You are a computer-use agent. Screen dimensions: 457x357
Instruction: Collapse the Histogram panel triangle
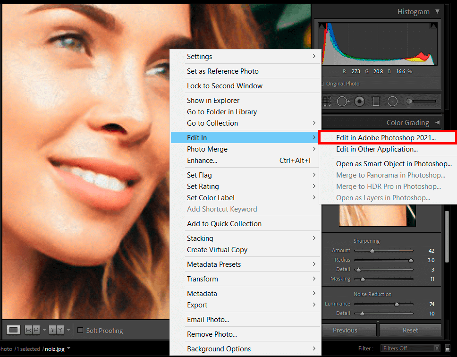click(x=437, y=11)
